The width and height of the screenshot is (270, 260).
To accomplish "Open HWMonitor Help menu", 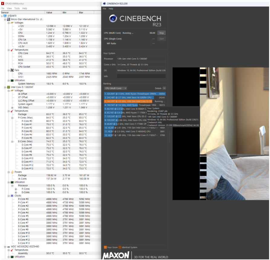I will click(x=24, y=8).
